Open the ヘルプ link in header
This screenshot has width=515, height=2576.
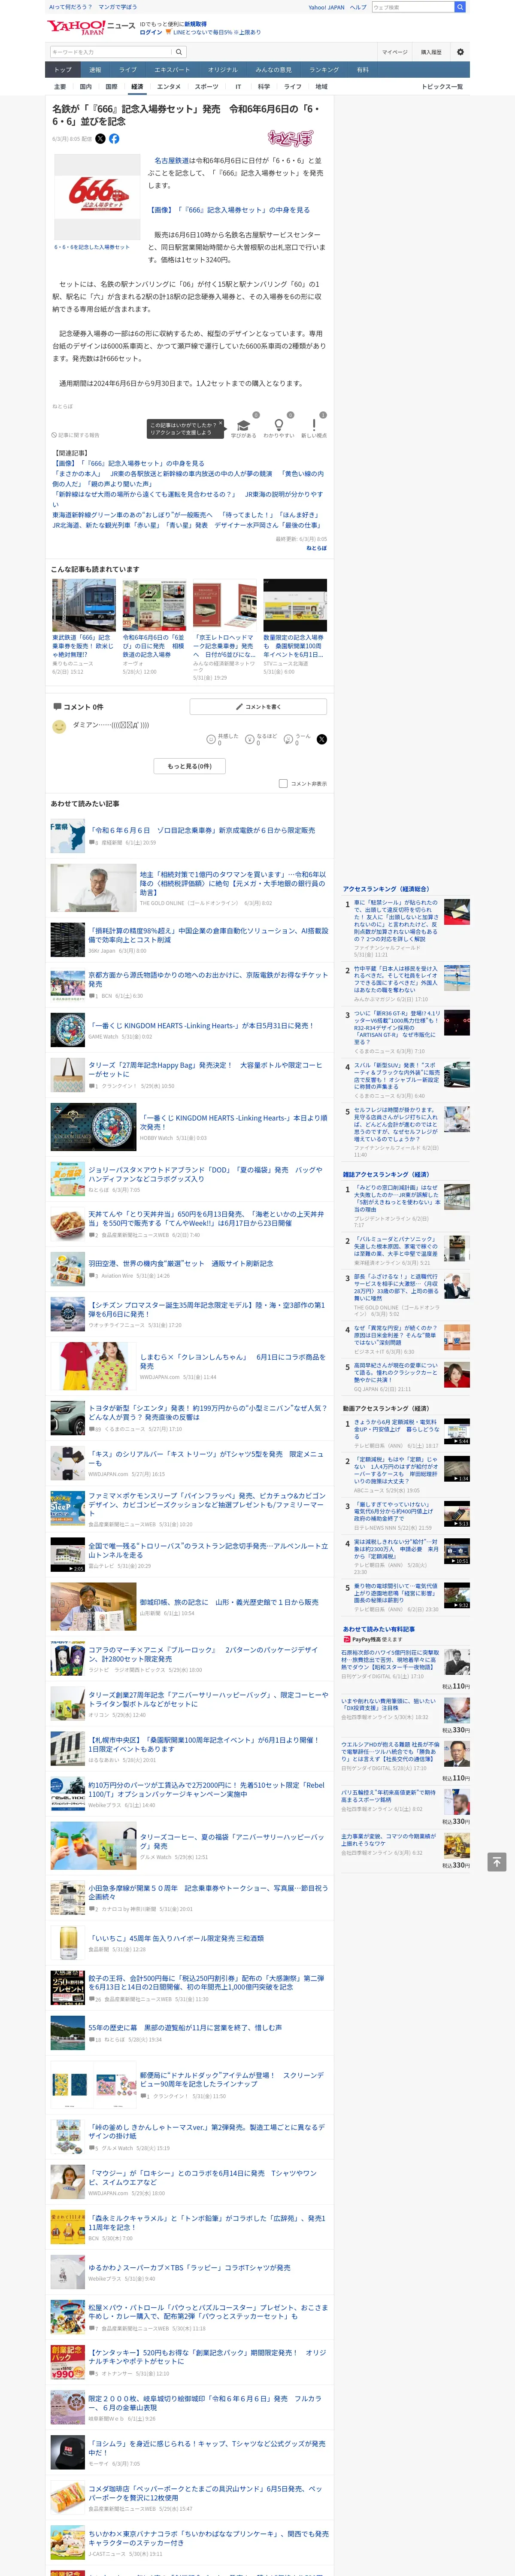click(x=358, y=7)
